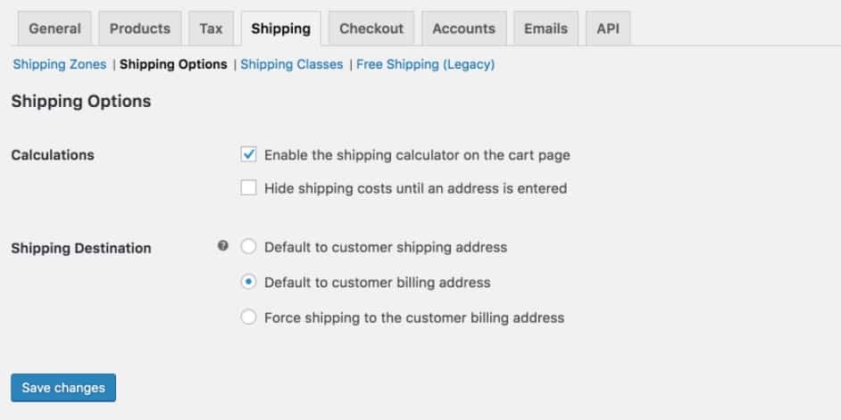Open the API tab
841x420 pixels.
(608, 29)
